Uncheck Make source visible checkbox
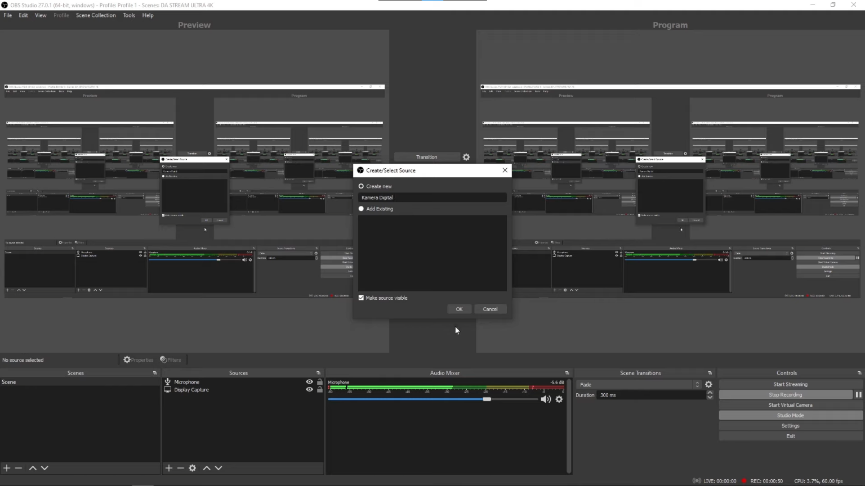865x486 pixels. [x=362, y=298]
